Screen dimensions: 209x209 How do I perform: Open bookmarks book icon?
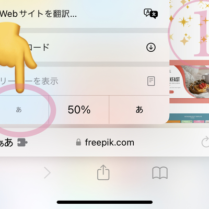click(160, 172)
